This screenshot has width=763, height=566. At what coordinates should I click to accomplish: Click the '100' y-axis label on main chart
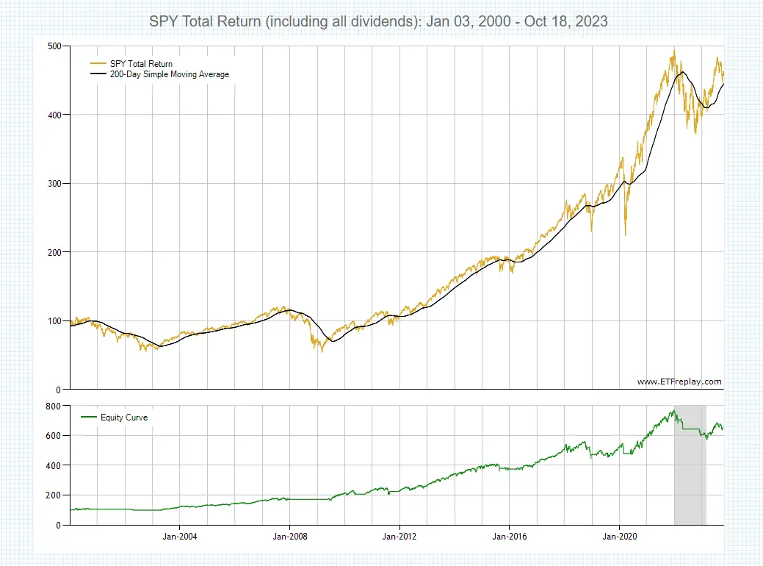pyautogui.click(x=54, y=321)
